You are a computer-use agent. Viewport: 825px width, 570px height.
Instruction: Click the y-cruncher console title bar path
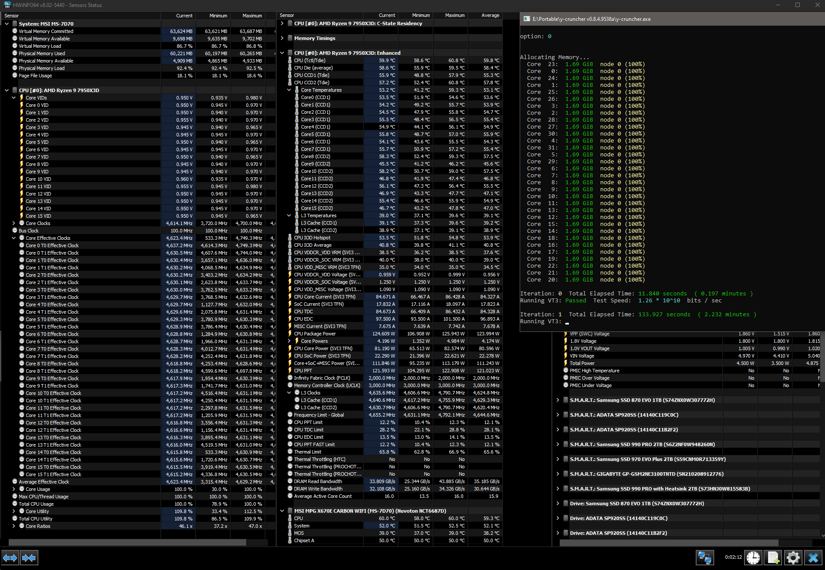(591, 19)
